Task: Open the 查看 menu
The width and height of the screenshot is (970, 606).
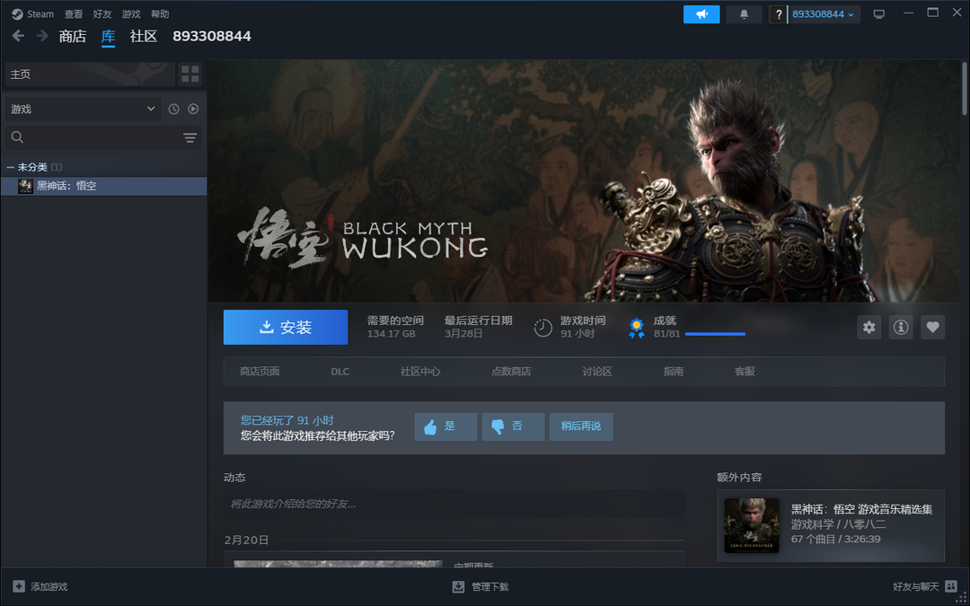Action: click(74, 14)
